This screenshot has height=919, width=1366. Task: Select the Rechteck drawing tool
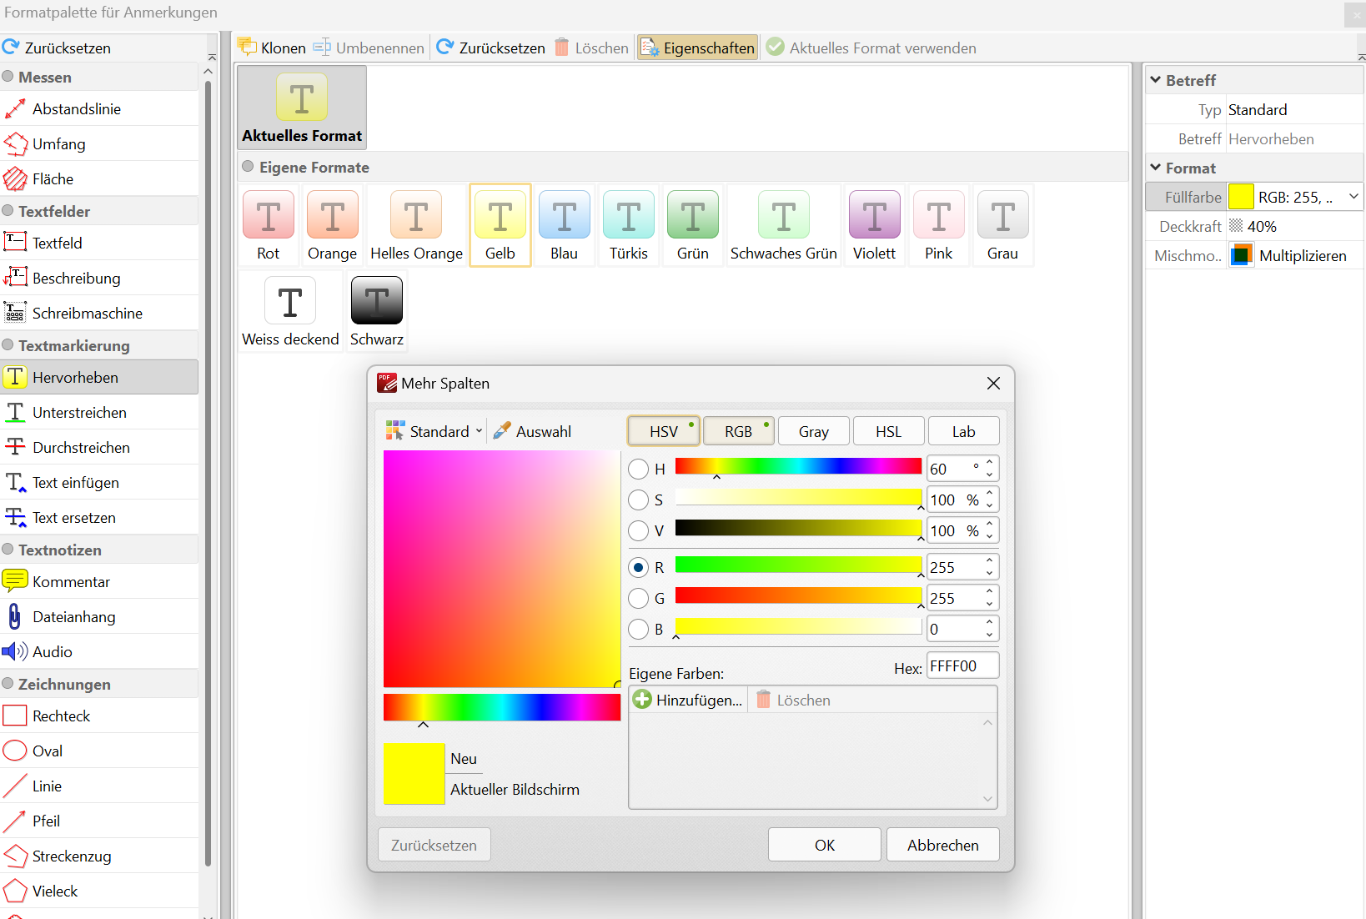pyautogui.click(x=99, y=716)
